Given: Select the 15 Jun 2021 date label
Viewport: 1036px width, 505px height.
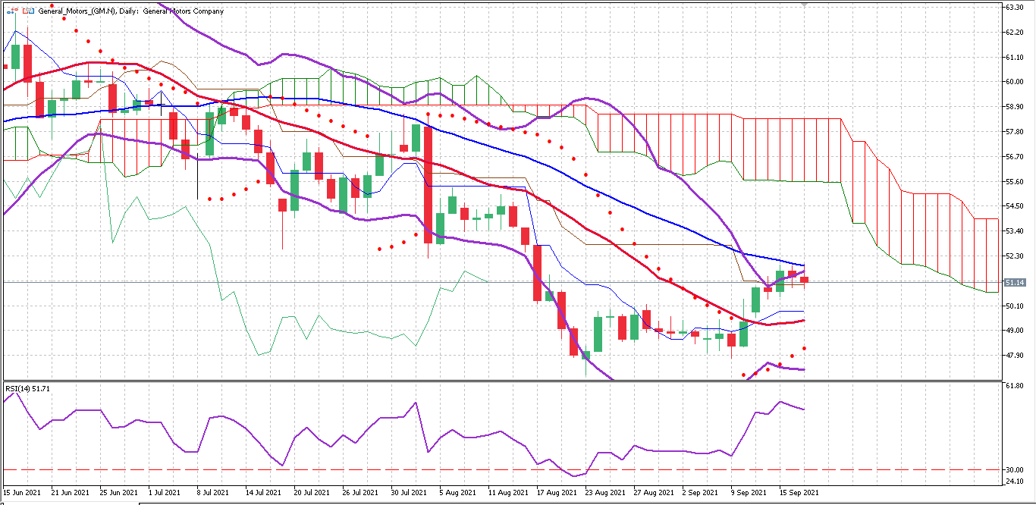Looking at the screenshot, I should pos(22,492).
